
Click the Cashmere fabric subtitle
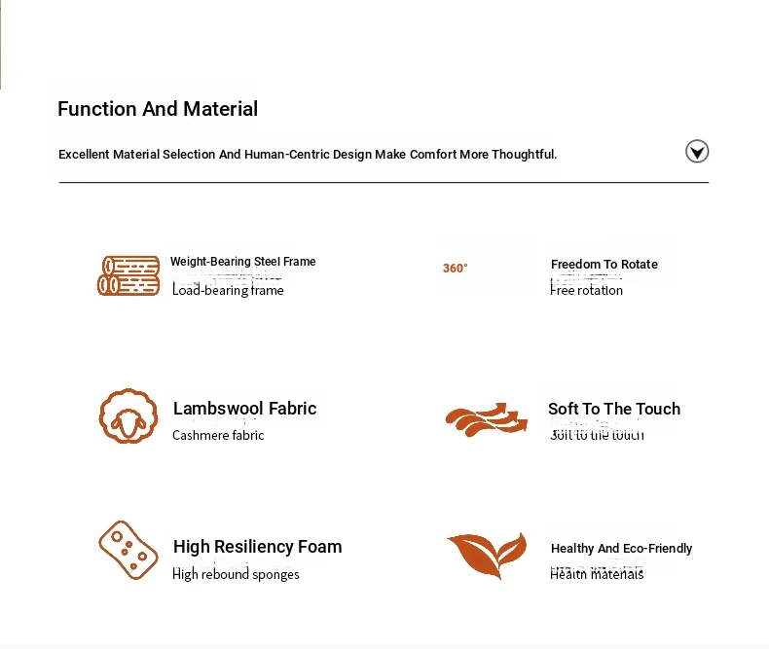pyautogui.click(x=218, y=435)
